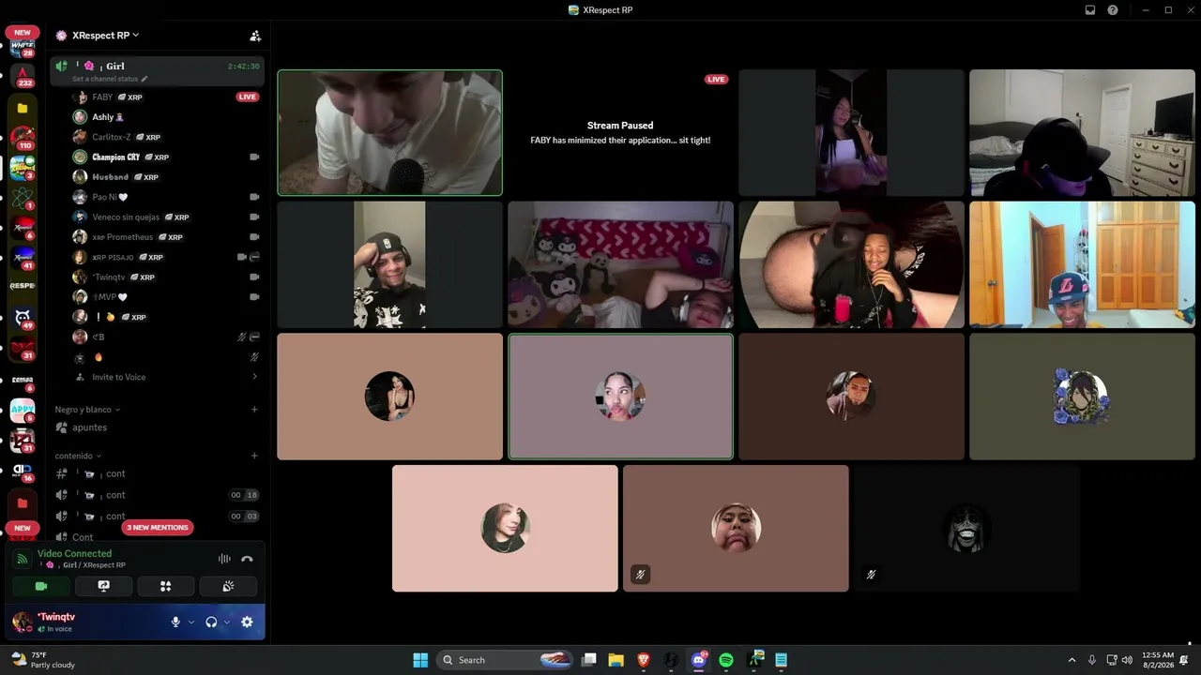This screenshot has width=1201, height=675.
Task: Open atom-logo server with 1 notification
Action: click(x=23, y=198)
